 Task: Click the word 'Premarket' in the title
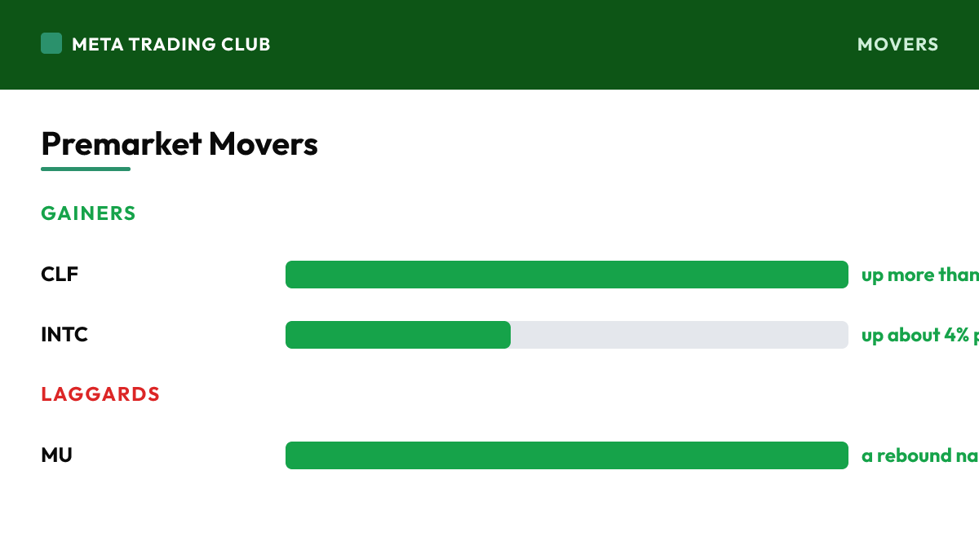122,144
